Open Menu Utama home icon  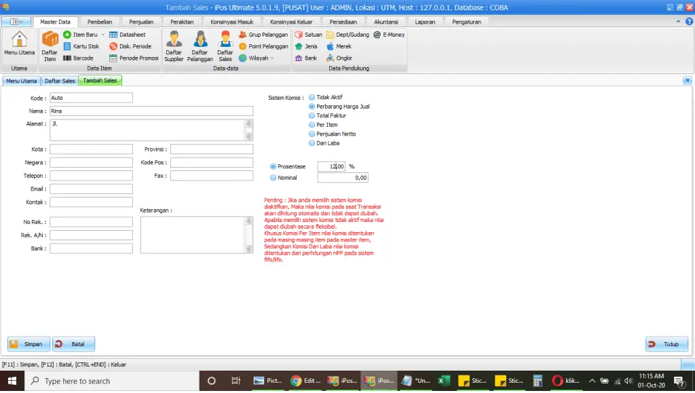tap(19, 43)
